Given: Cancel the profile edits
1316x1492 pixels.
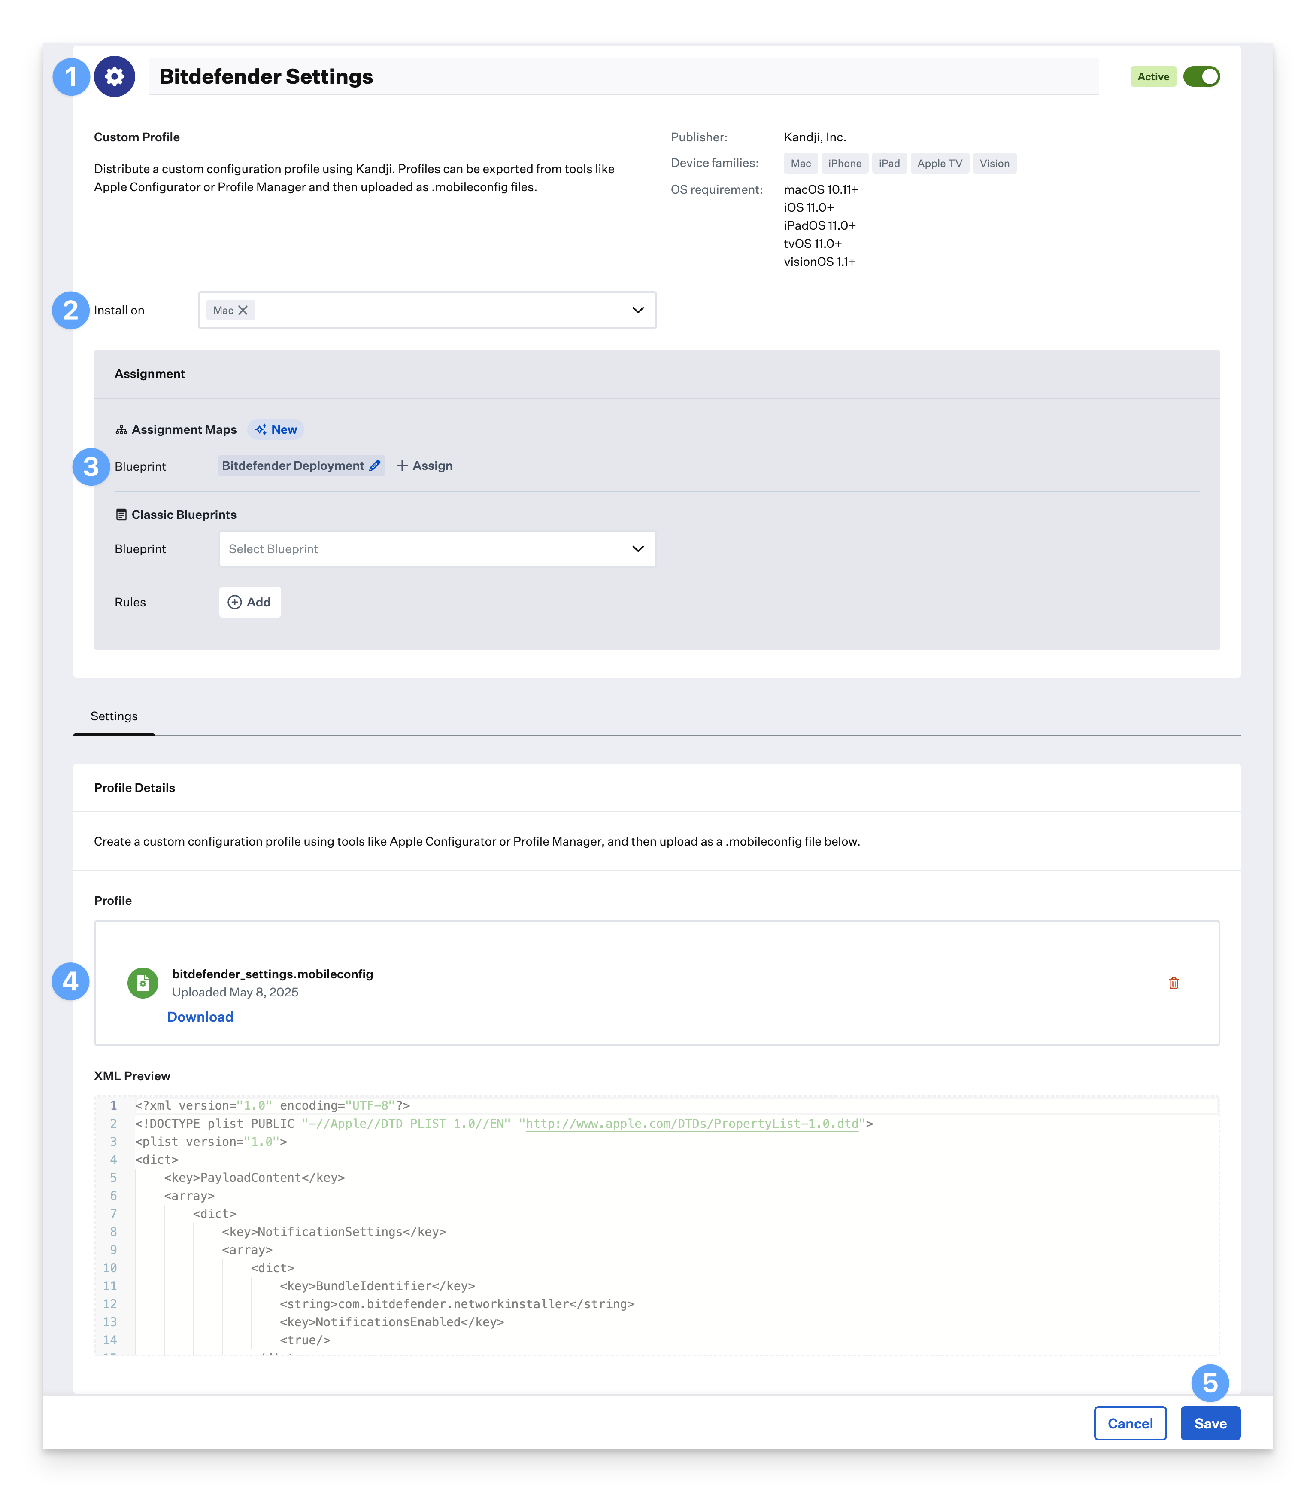Looking at the screenshot, I should click(1131, 1423).
